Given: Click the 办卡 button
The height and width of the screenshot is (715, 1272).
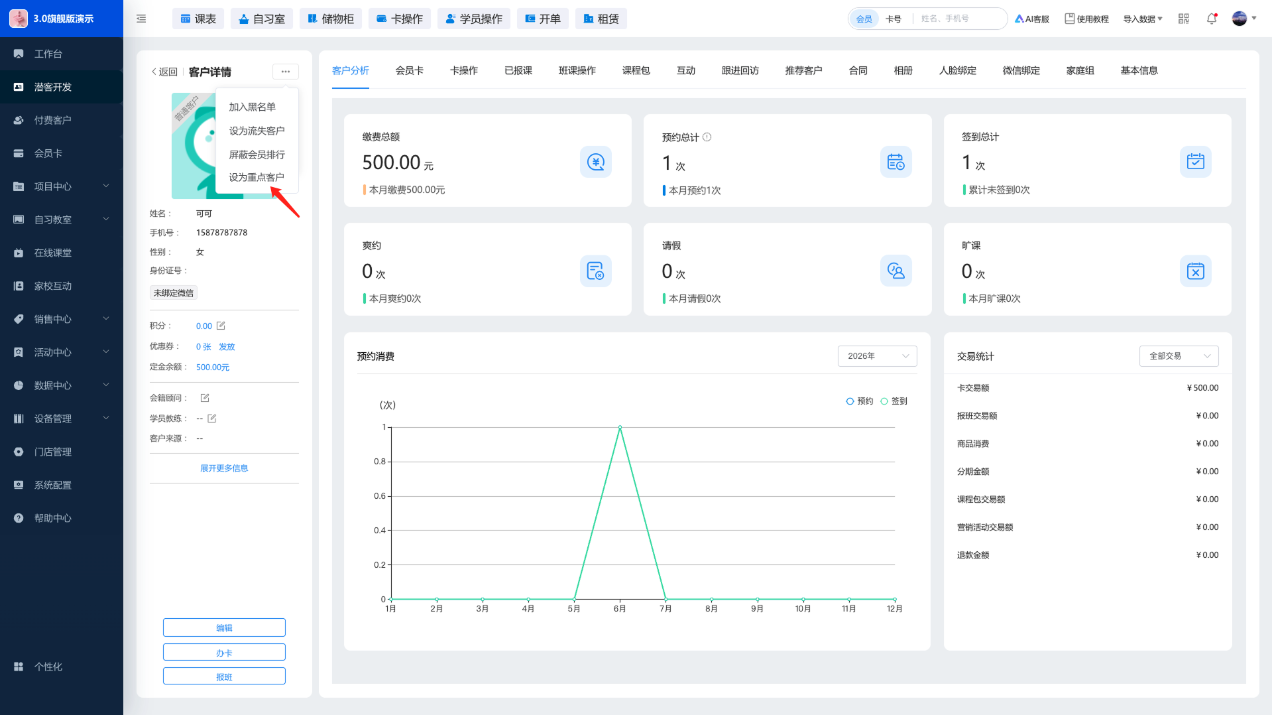Looking at the screenshot, I should click(x=224, y=653).
